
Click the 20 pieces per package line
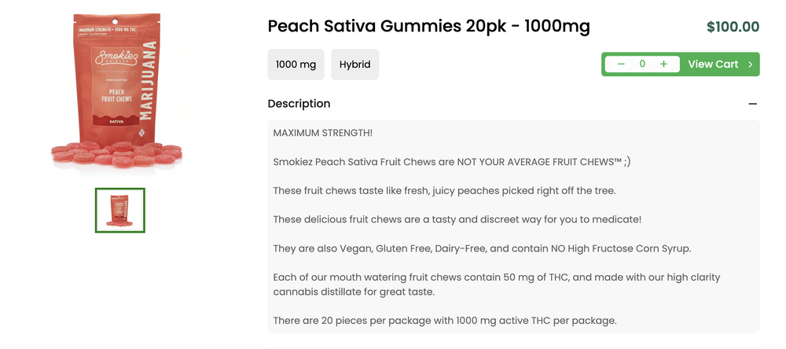444,320
